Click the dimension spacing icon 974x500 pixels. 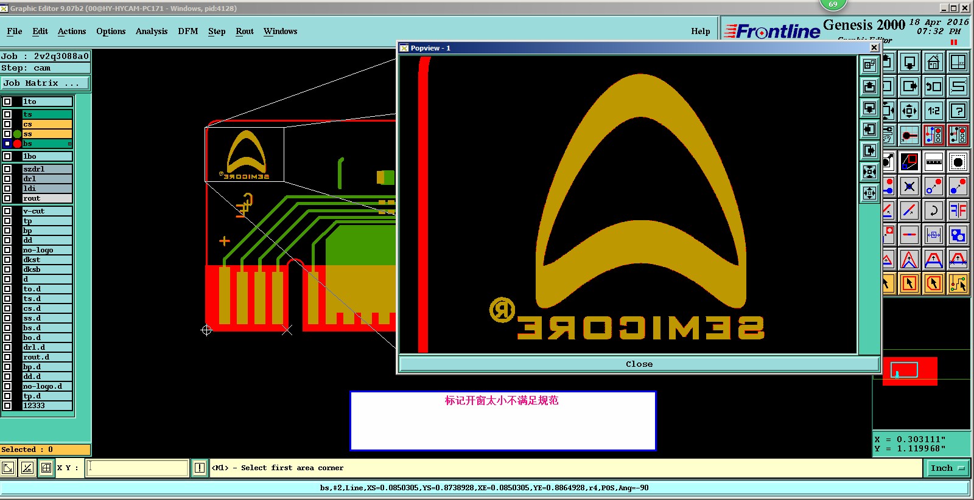click(933, 234)
